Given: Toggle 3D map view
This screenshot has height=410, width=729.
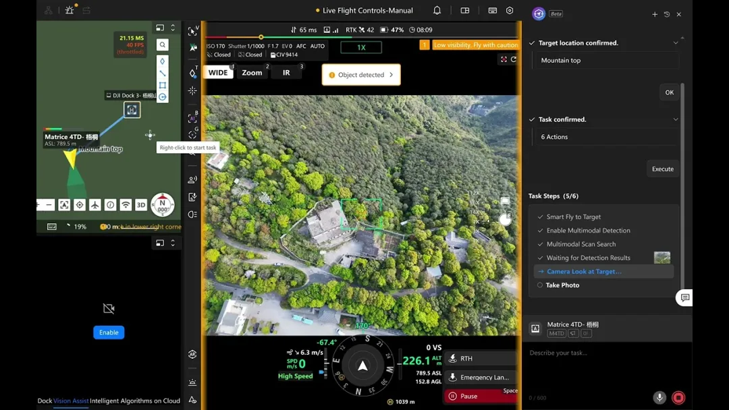Looking at the screenshot, I should tap(141, 205).
